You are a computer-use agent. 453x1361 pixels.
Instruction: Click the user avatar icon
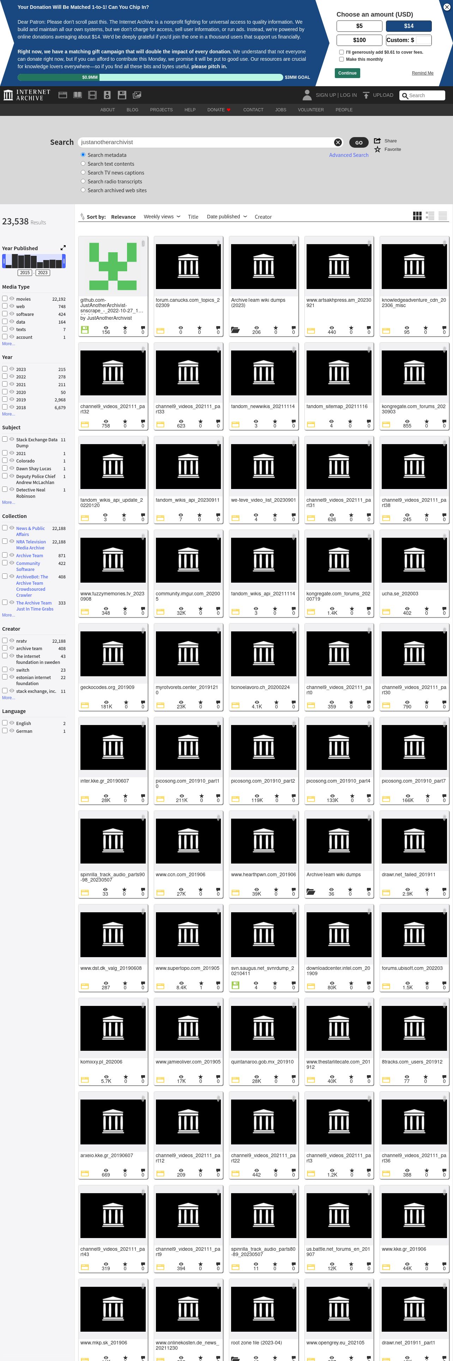307,95
